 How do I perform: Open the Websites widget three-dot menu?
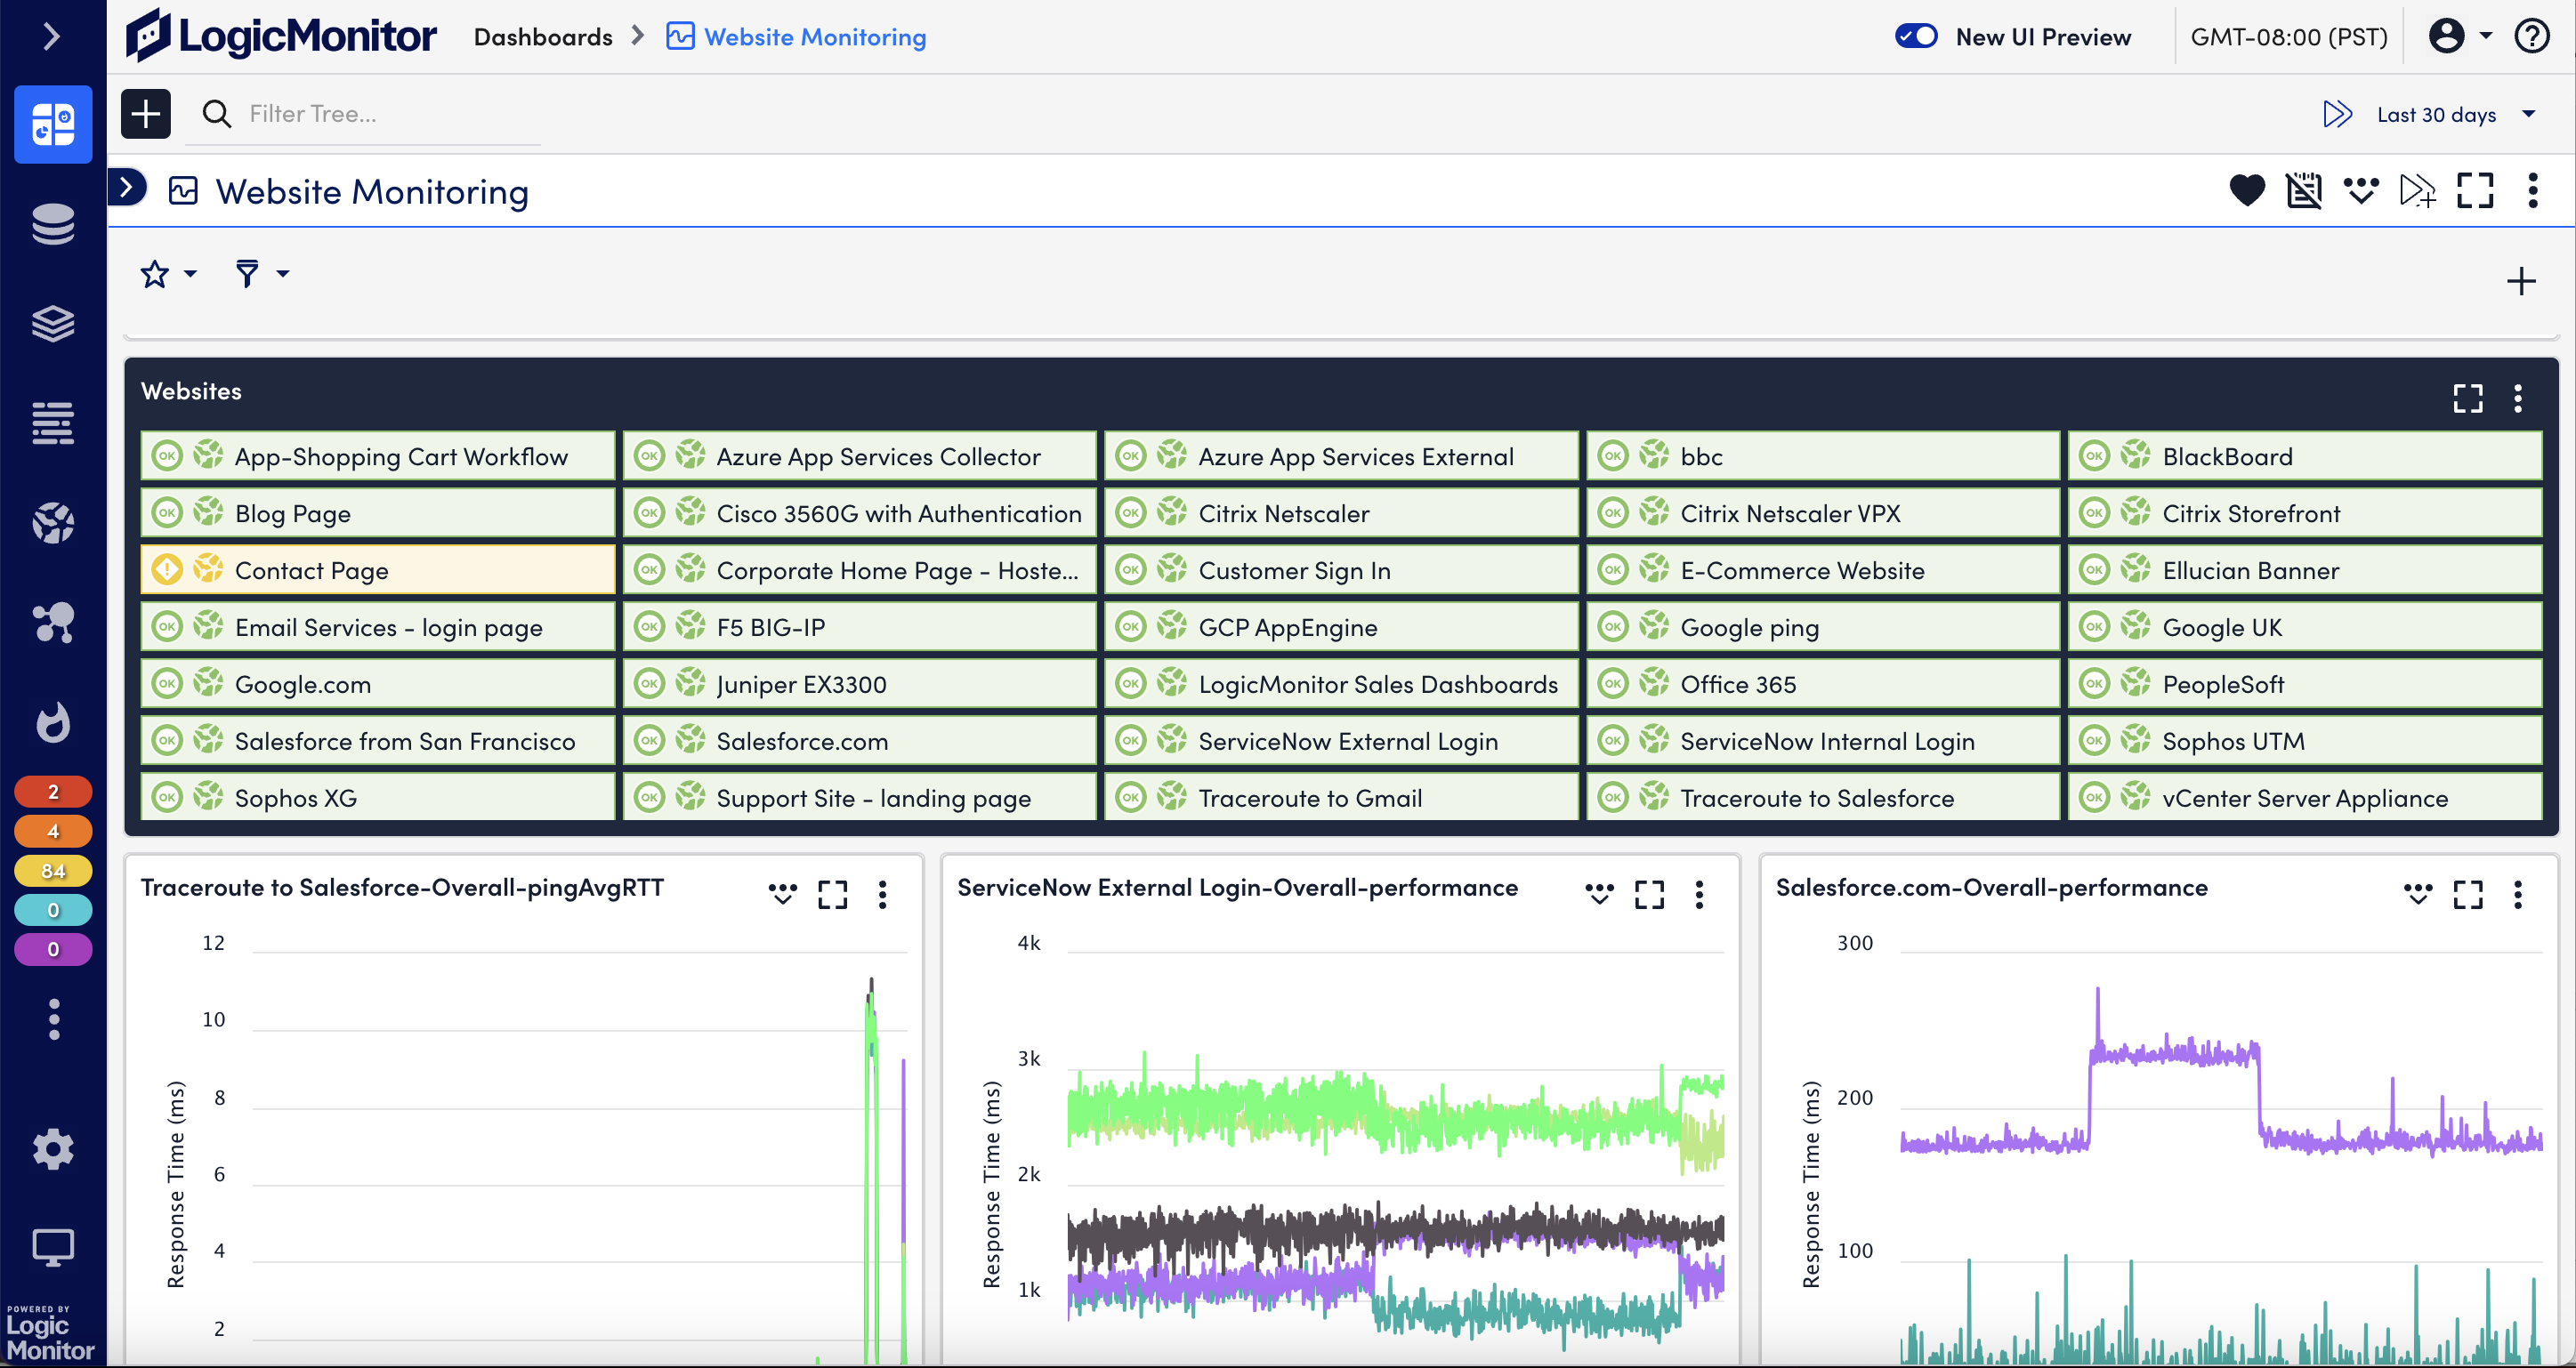[x=2519, y=398]
